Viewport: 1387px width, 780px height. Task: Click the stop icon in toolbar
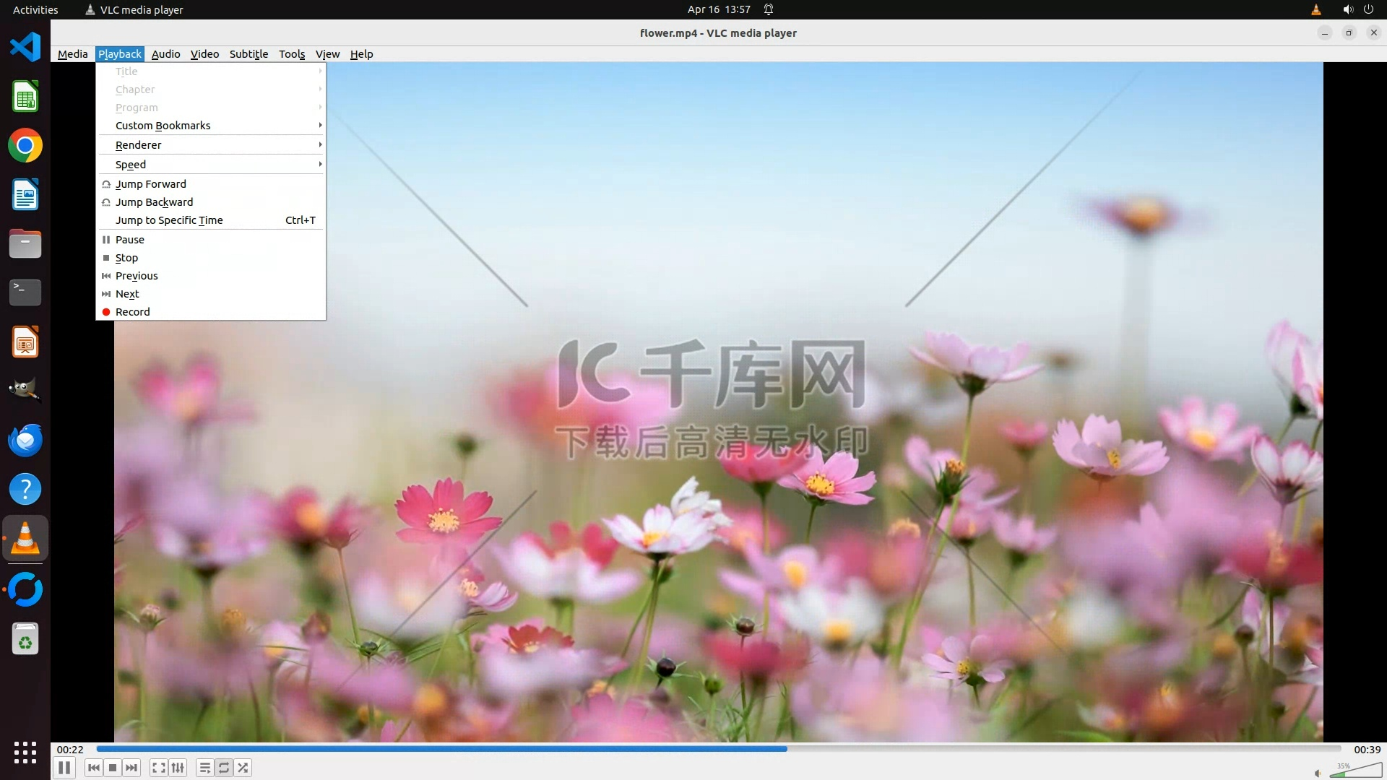(x=113, y=768)
